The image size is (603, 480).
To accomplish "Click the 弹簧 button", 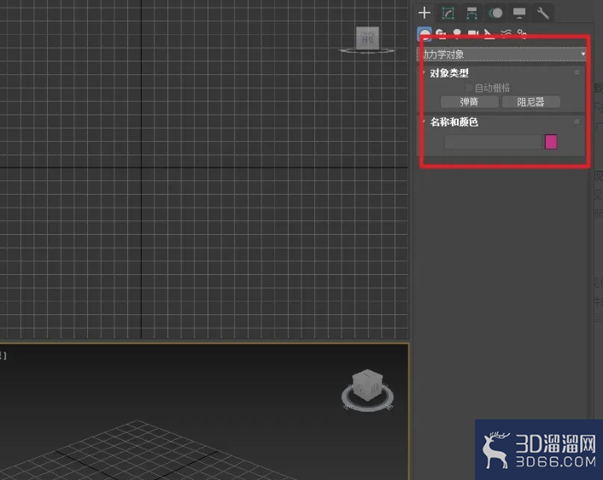I will pyautogui.click(x=469, y=102).
